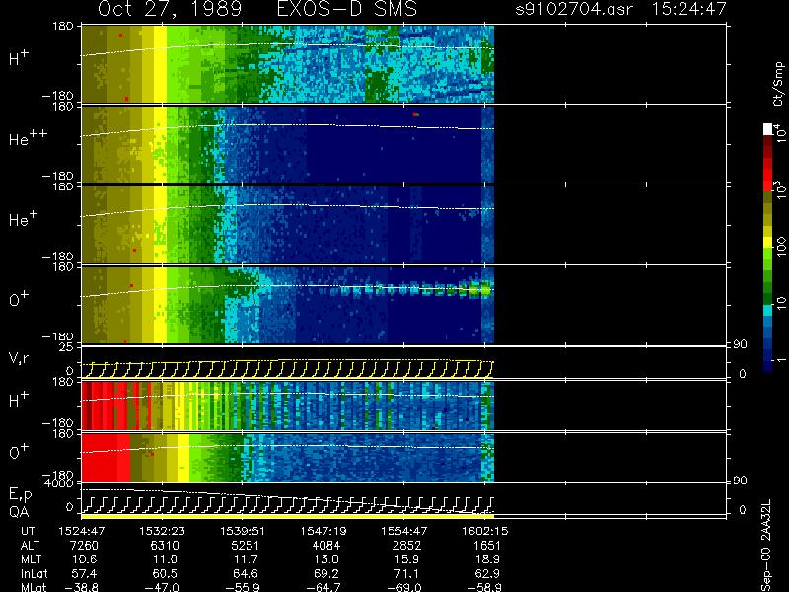The image size is (789, 592).
Task: Click the UT value "1547:19"
Action: pyautogui.click(x=323, y=531)
